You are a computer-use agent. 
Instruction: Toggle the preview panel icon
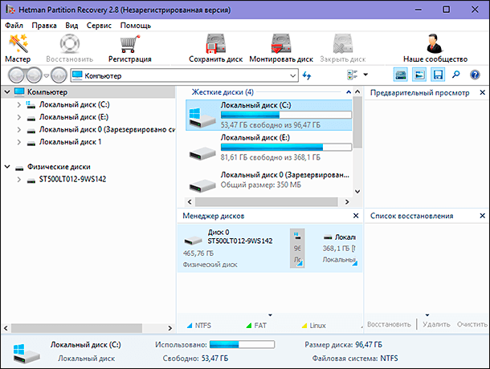point(419,75)
